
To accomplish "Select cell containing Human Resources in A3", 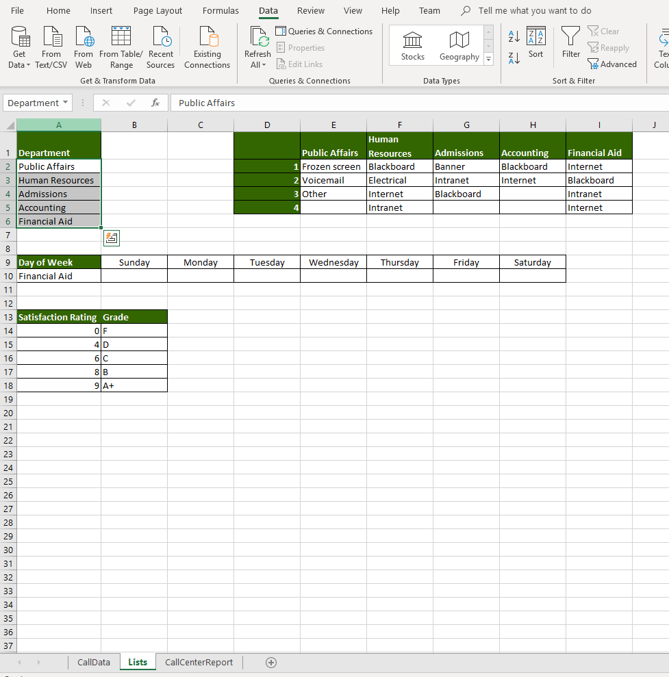I will tap(59, 180).
